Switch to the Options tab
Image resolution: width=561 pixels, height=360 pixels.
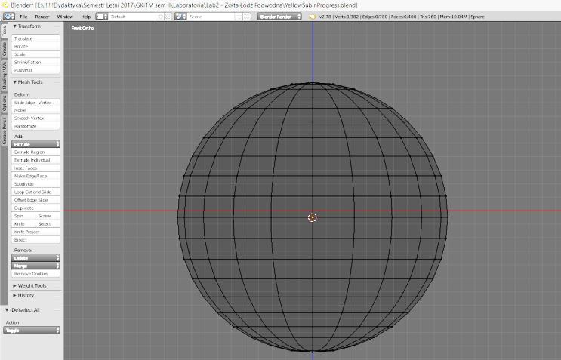click(4, 103)
